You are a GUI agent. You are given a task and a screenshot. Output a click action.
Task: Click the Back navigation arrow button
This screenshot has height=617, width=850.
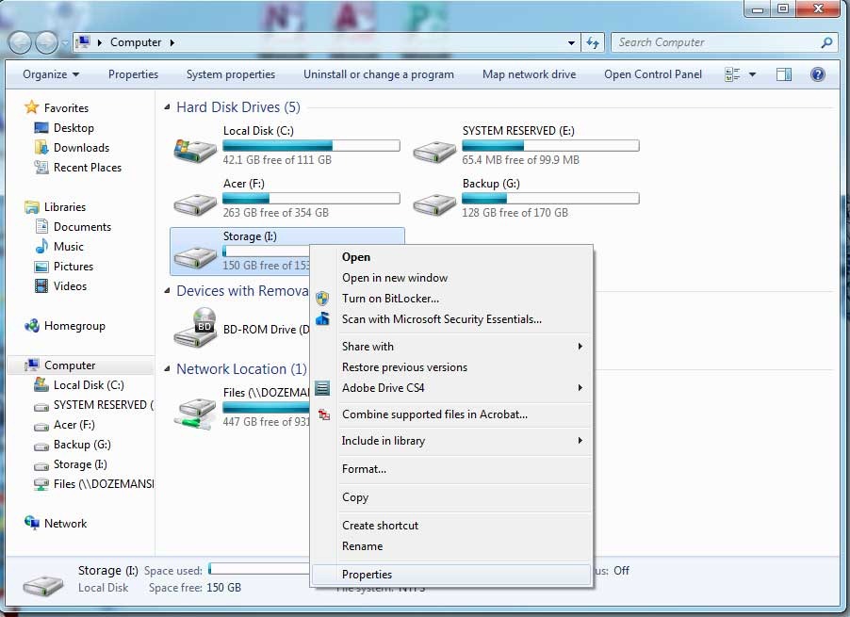(x=20, y=42)
